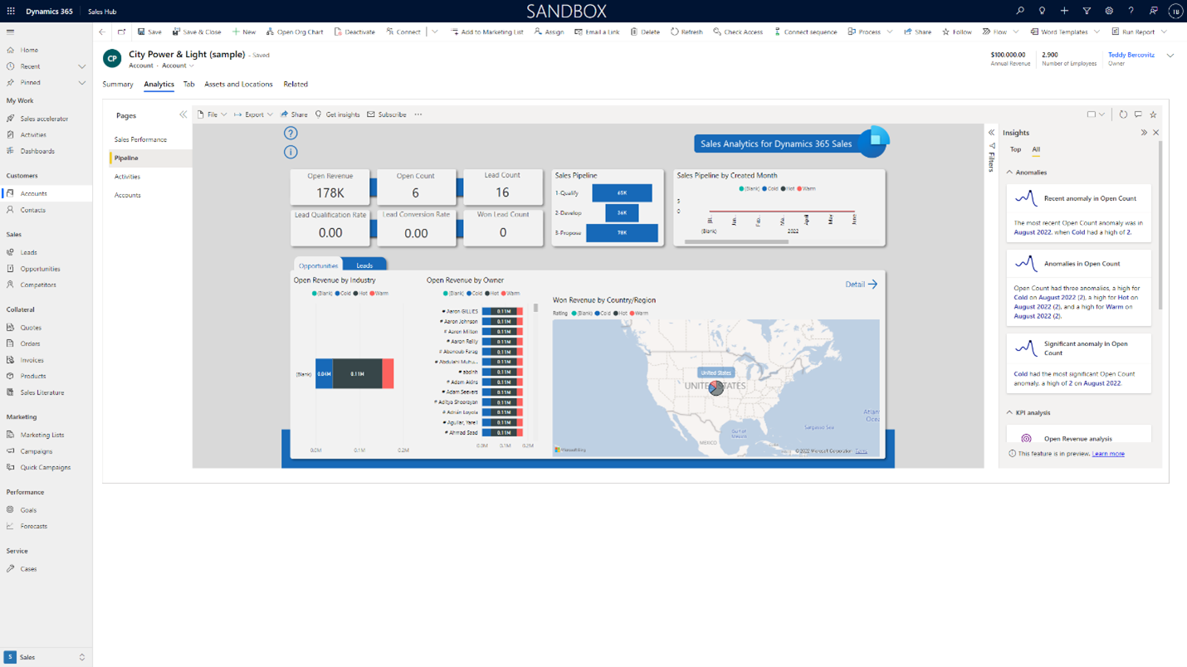Screen dimensions: 1187x667
Task: Click the Learn more link
Action: coord(1108,454)
